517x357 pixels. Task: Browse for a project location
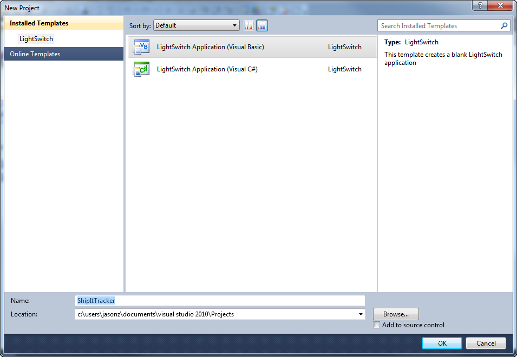395,314
